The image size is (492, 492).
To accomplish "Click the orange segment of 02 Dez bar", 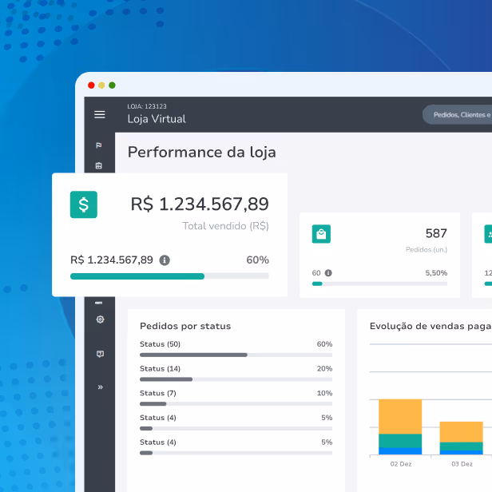I will tap(400, 416).
